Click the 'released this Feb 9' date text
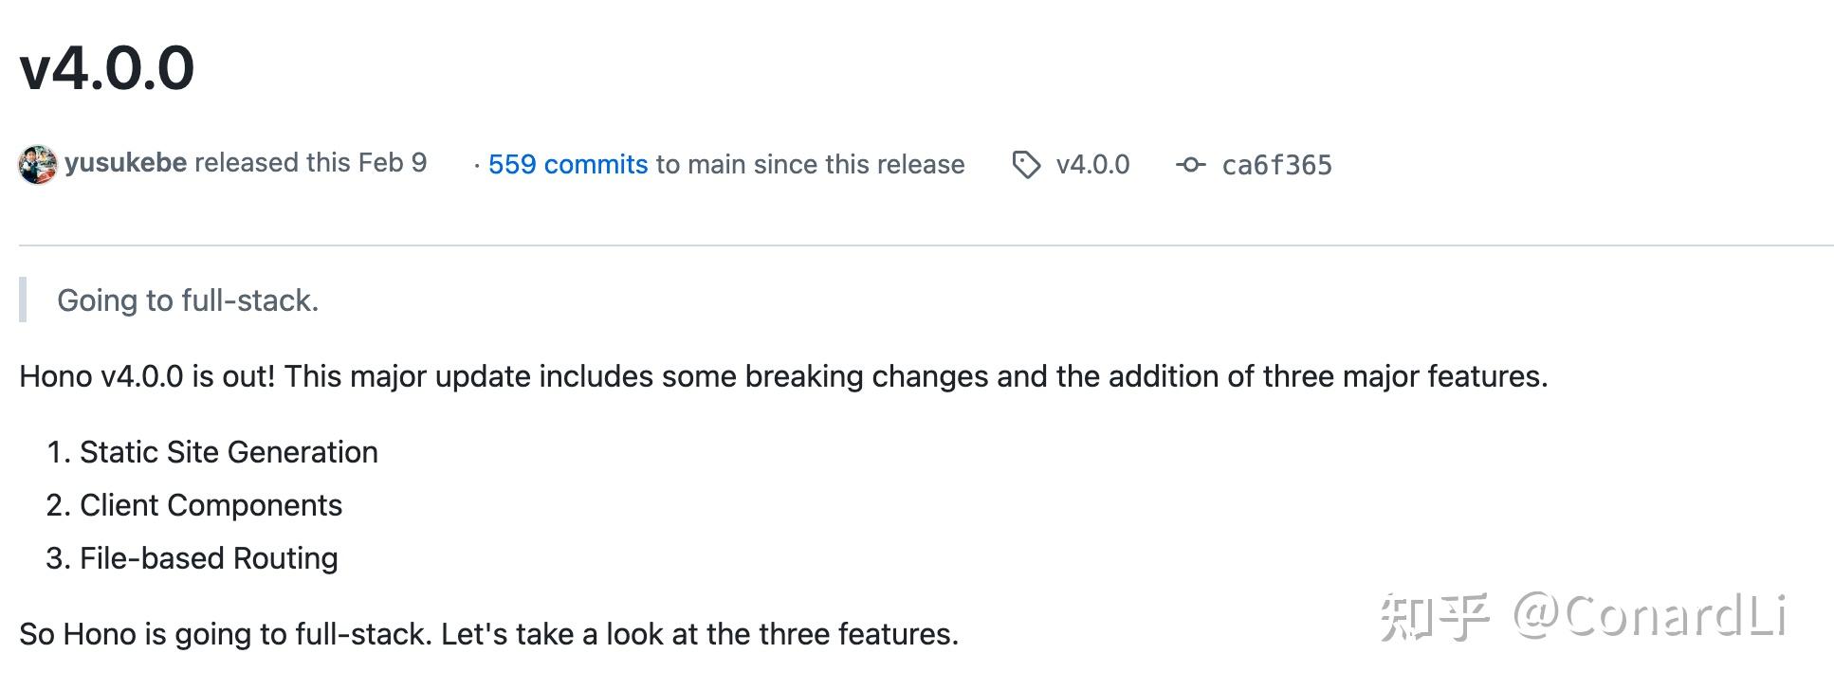Image resolution: width=1834 pixels, height=690 pixels. tap(310, 162)
